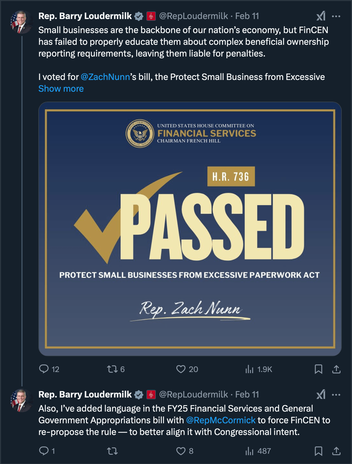This screenshot has height=464, width=352.
Task: Bookmark the second tweet
Action: (318, 451)
